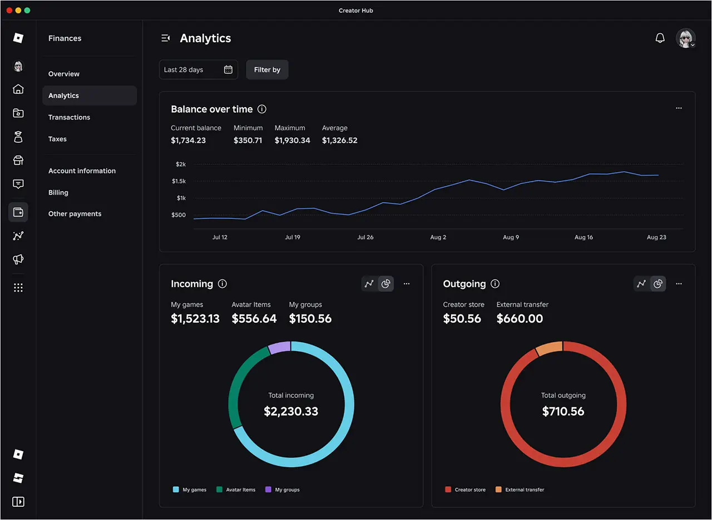Open the account avatar in the navigation rail
Screen dimensions: 712x520
click(x=18, y=66)
